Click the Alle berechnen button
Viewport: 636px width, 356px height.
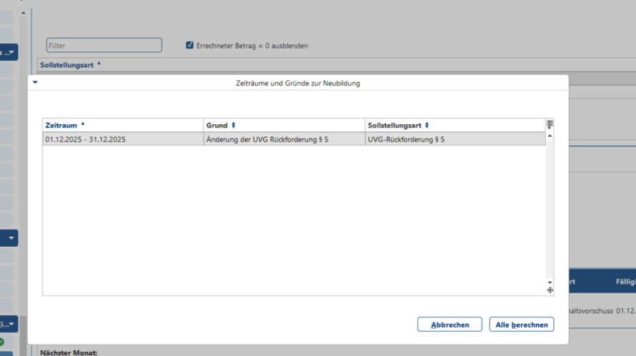(521, 325)
